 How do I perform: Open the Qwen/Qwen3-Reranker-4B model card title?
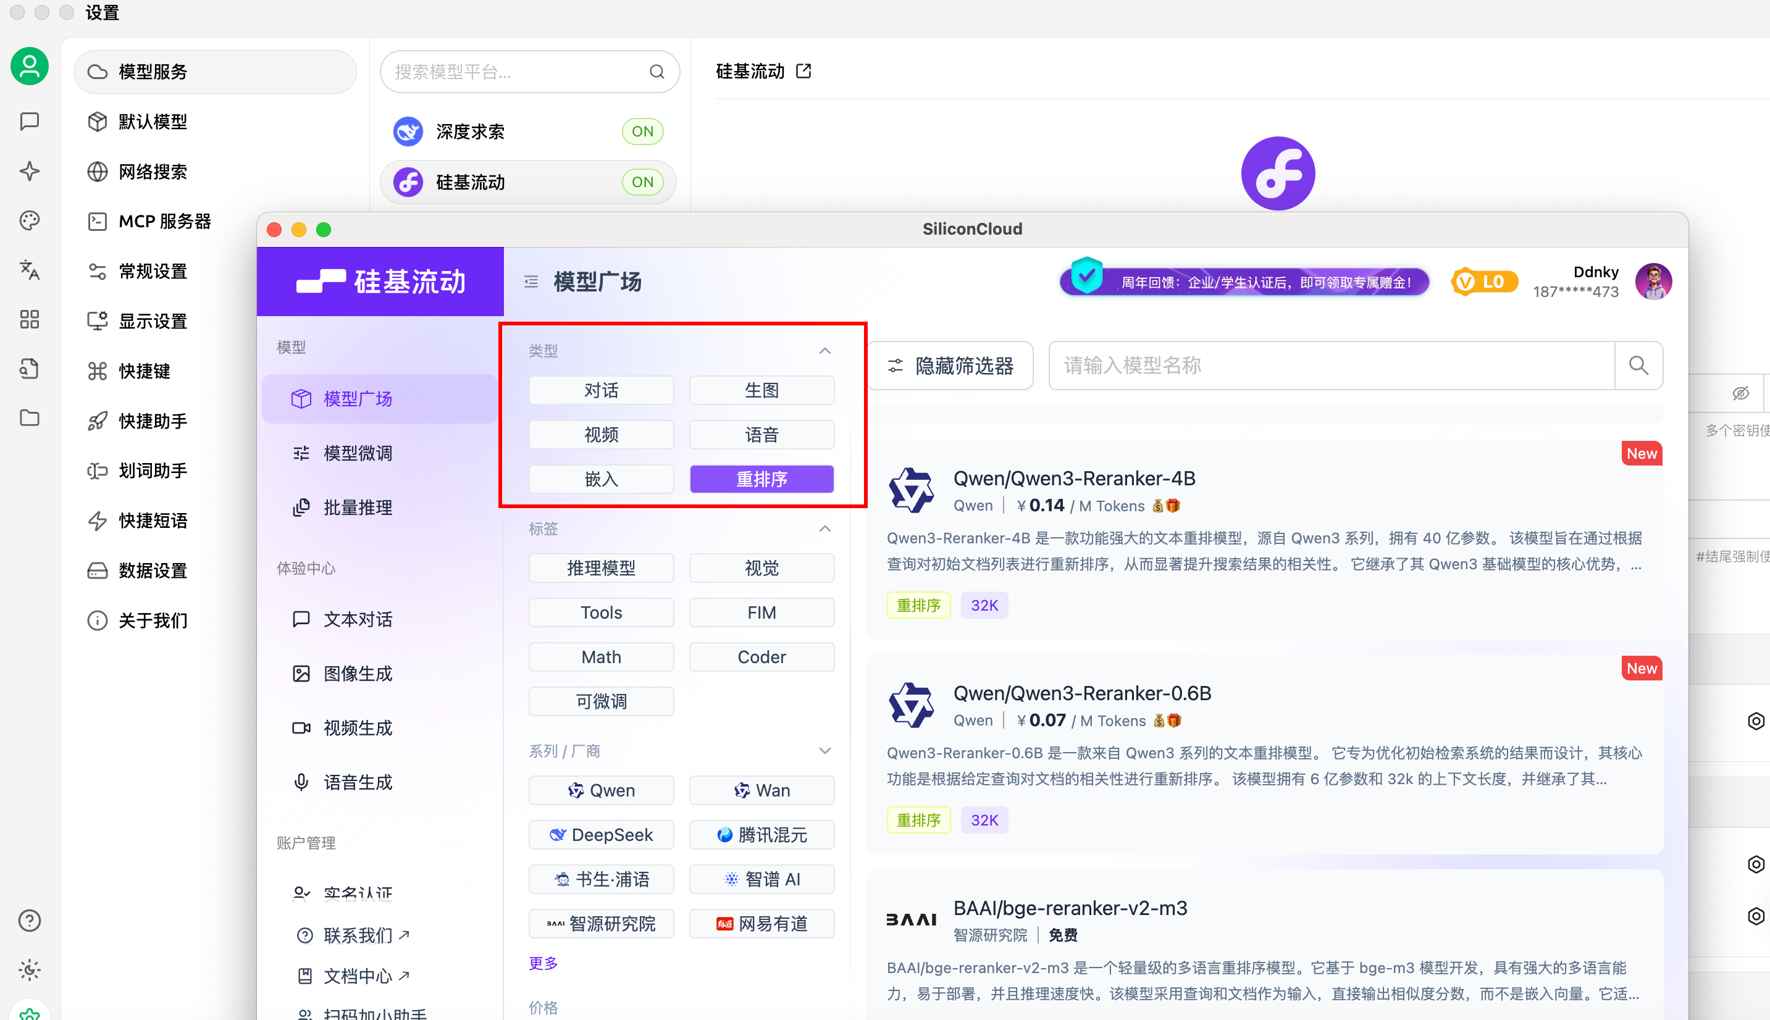click(1073, 479)
